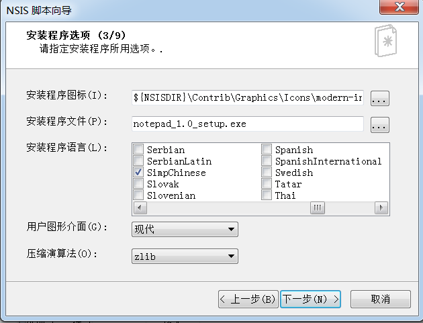This screenshot has height=323, width=423.
Task: Check the Thai language option
Action: click(267, 195)
